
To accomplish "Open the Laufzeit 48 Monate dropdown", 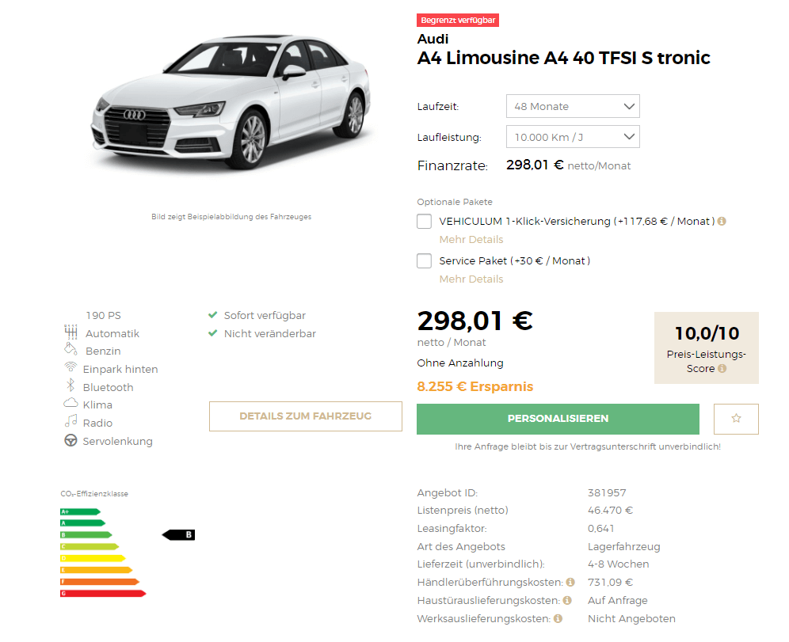I will (573, 107).
